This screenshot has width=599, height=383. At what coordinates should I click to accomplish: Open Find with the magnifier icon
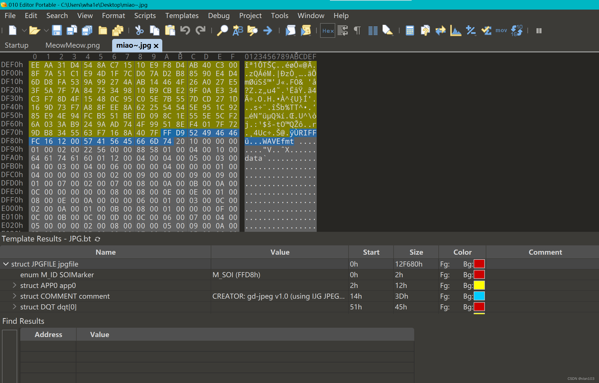click(222, 30)
